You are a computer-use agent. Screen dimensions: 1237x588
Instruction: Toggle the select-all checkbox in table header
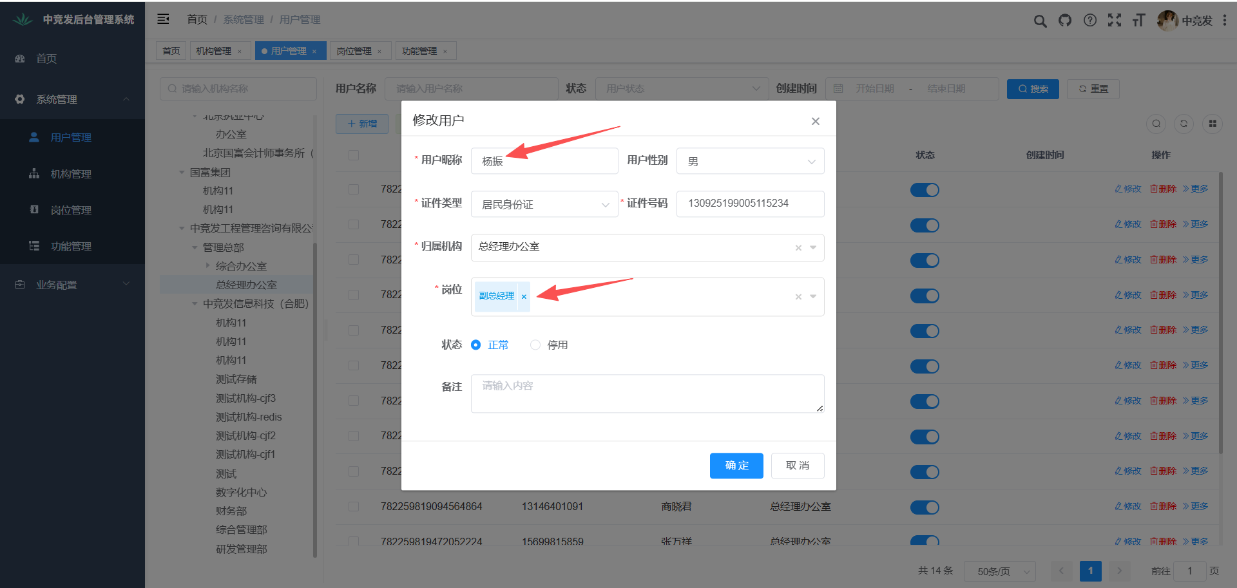(x=354, y=155)
